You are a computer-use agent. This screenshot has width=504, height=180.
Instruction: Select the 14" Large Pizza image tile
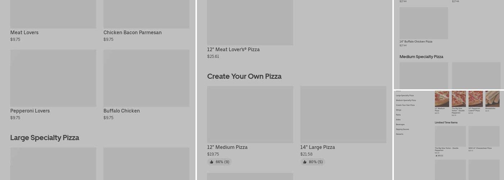pyautogui.click(x=343, y=114)
